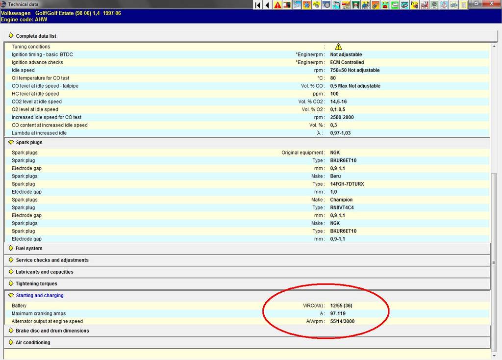Click the '2500-2800' rpm value

click(x=342, y=117)
